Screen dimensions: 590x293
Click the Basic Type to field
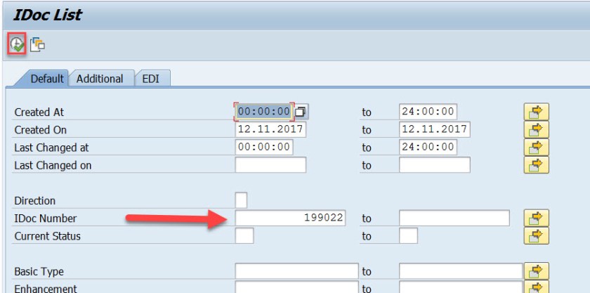coord(461,271)
